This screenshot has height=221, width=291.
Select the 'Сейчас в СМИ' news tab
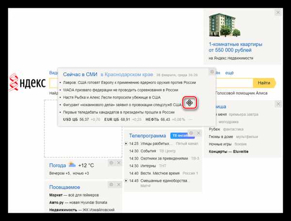[x=80, y=75]
